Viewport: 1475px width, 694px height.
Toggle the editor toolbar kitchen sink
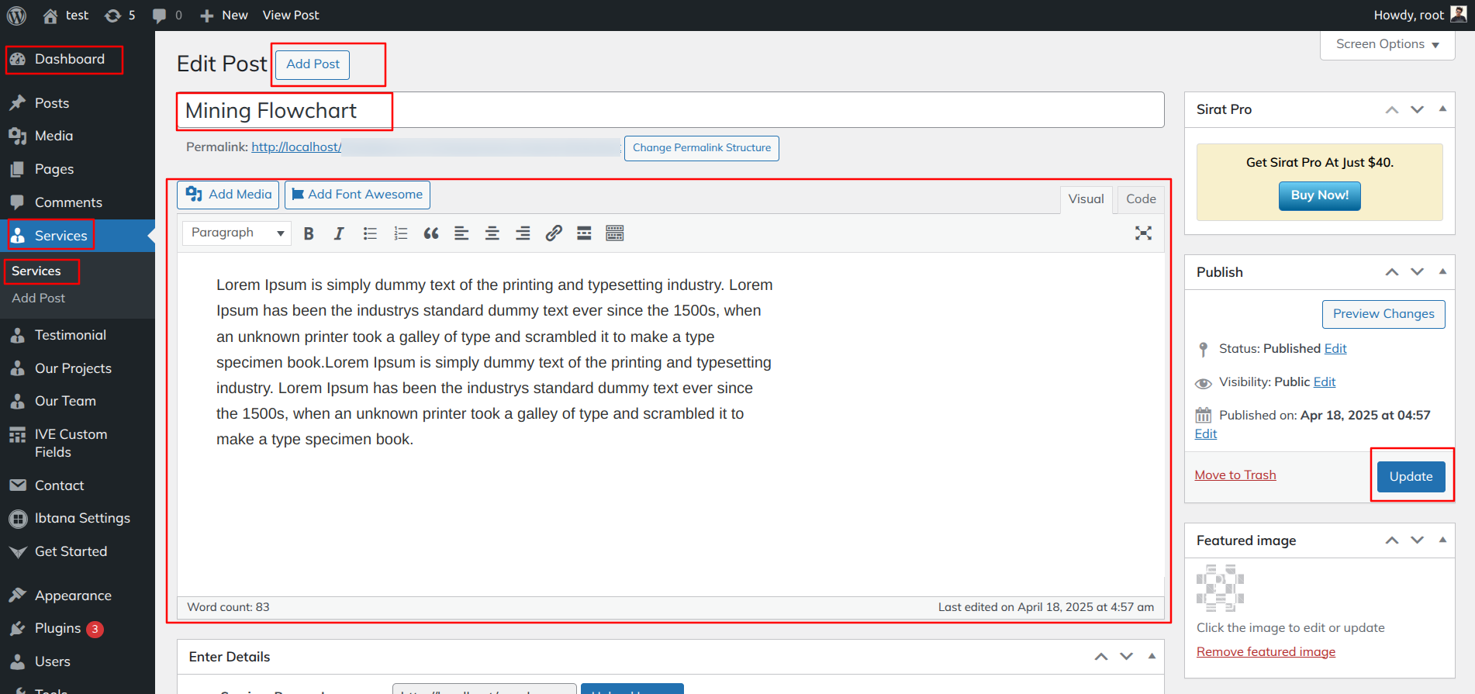(x=614, y=233)
